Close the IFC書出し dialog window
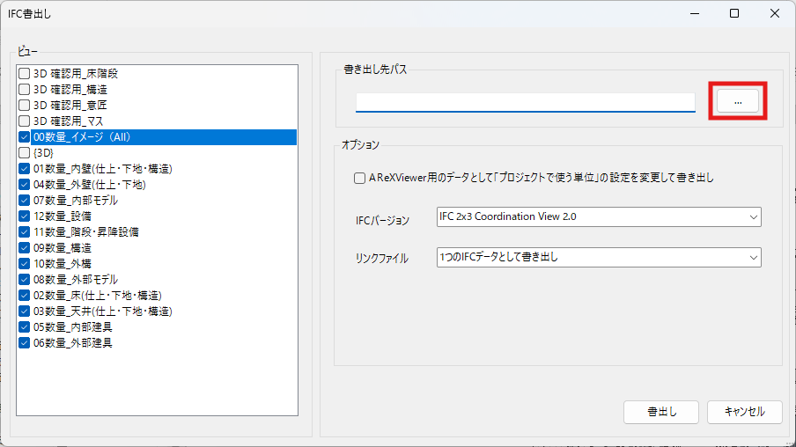 click(775, 13)
